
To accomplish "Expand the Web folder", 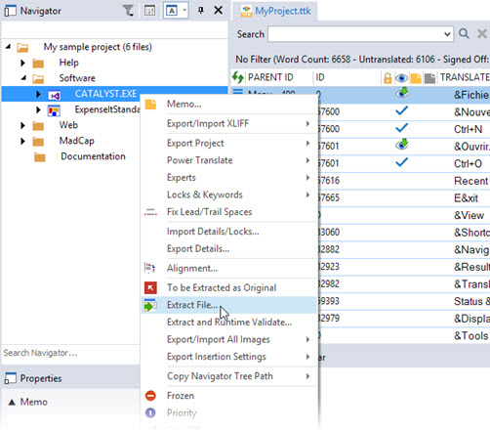I will pyautogui.click(x=22, y=125).
